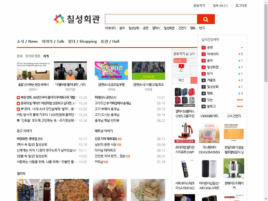This screenshot has height=201, width=268.
Task: Open the 장터 / Shopping menu
Action: tap(82, 41)
